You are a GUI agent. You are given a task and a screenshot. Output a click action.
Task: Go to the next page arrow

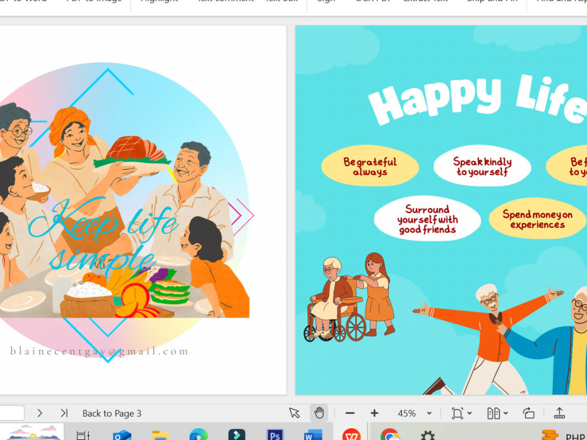[x=40, y=413]
